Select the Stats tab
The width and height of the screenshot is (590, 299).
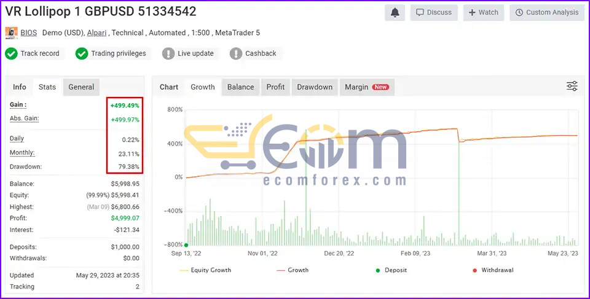47,87
